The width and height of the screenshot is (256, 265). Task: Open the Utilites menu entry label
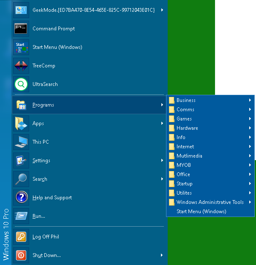184,193
